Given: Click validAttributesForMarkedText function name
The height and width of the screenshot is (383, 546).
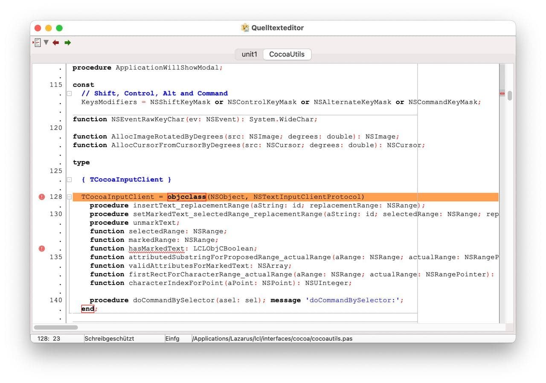Looking at the screenshot, I should coord(189,265).
